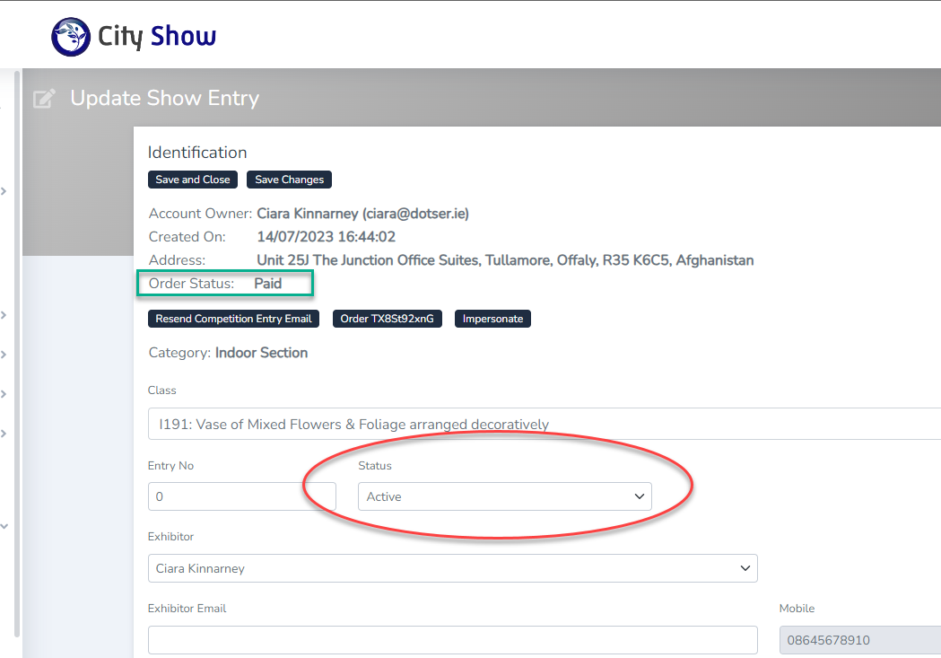Click Save Changes button
The width and height of the screenshot is (941, 658).
(289, 180)
